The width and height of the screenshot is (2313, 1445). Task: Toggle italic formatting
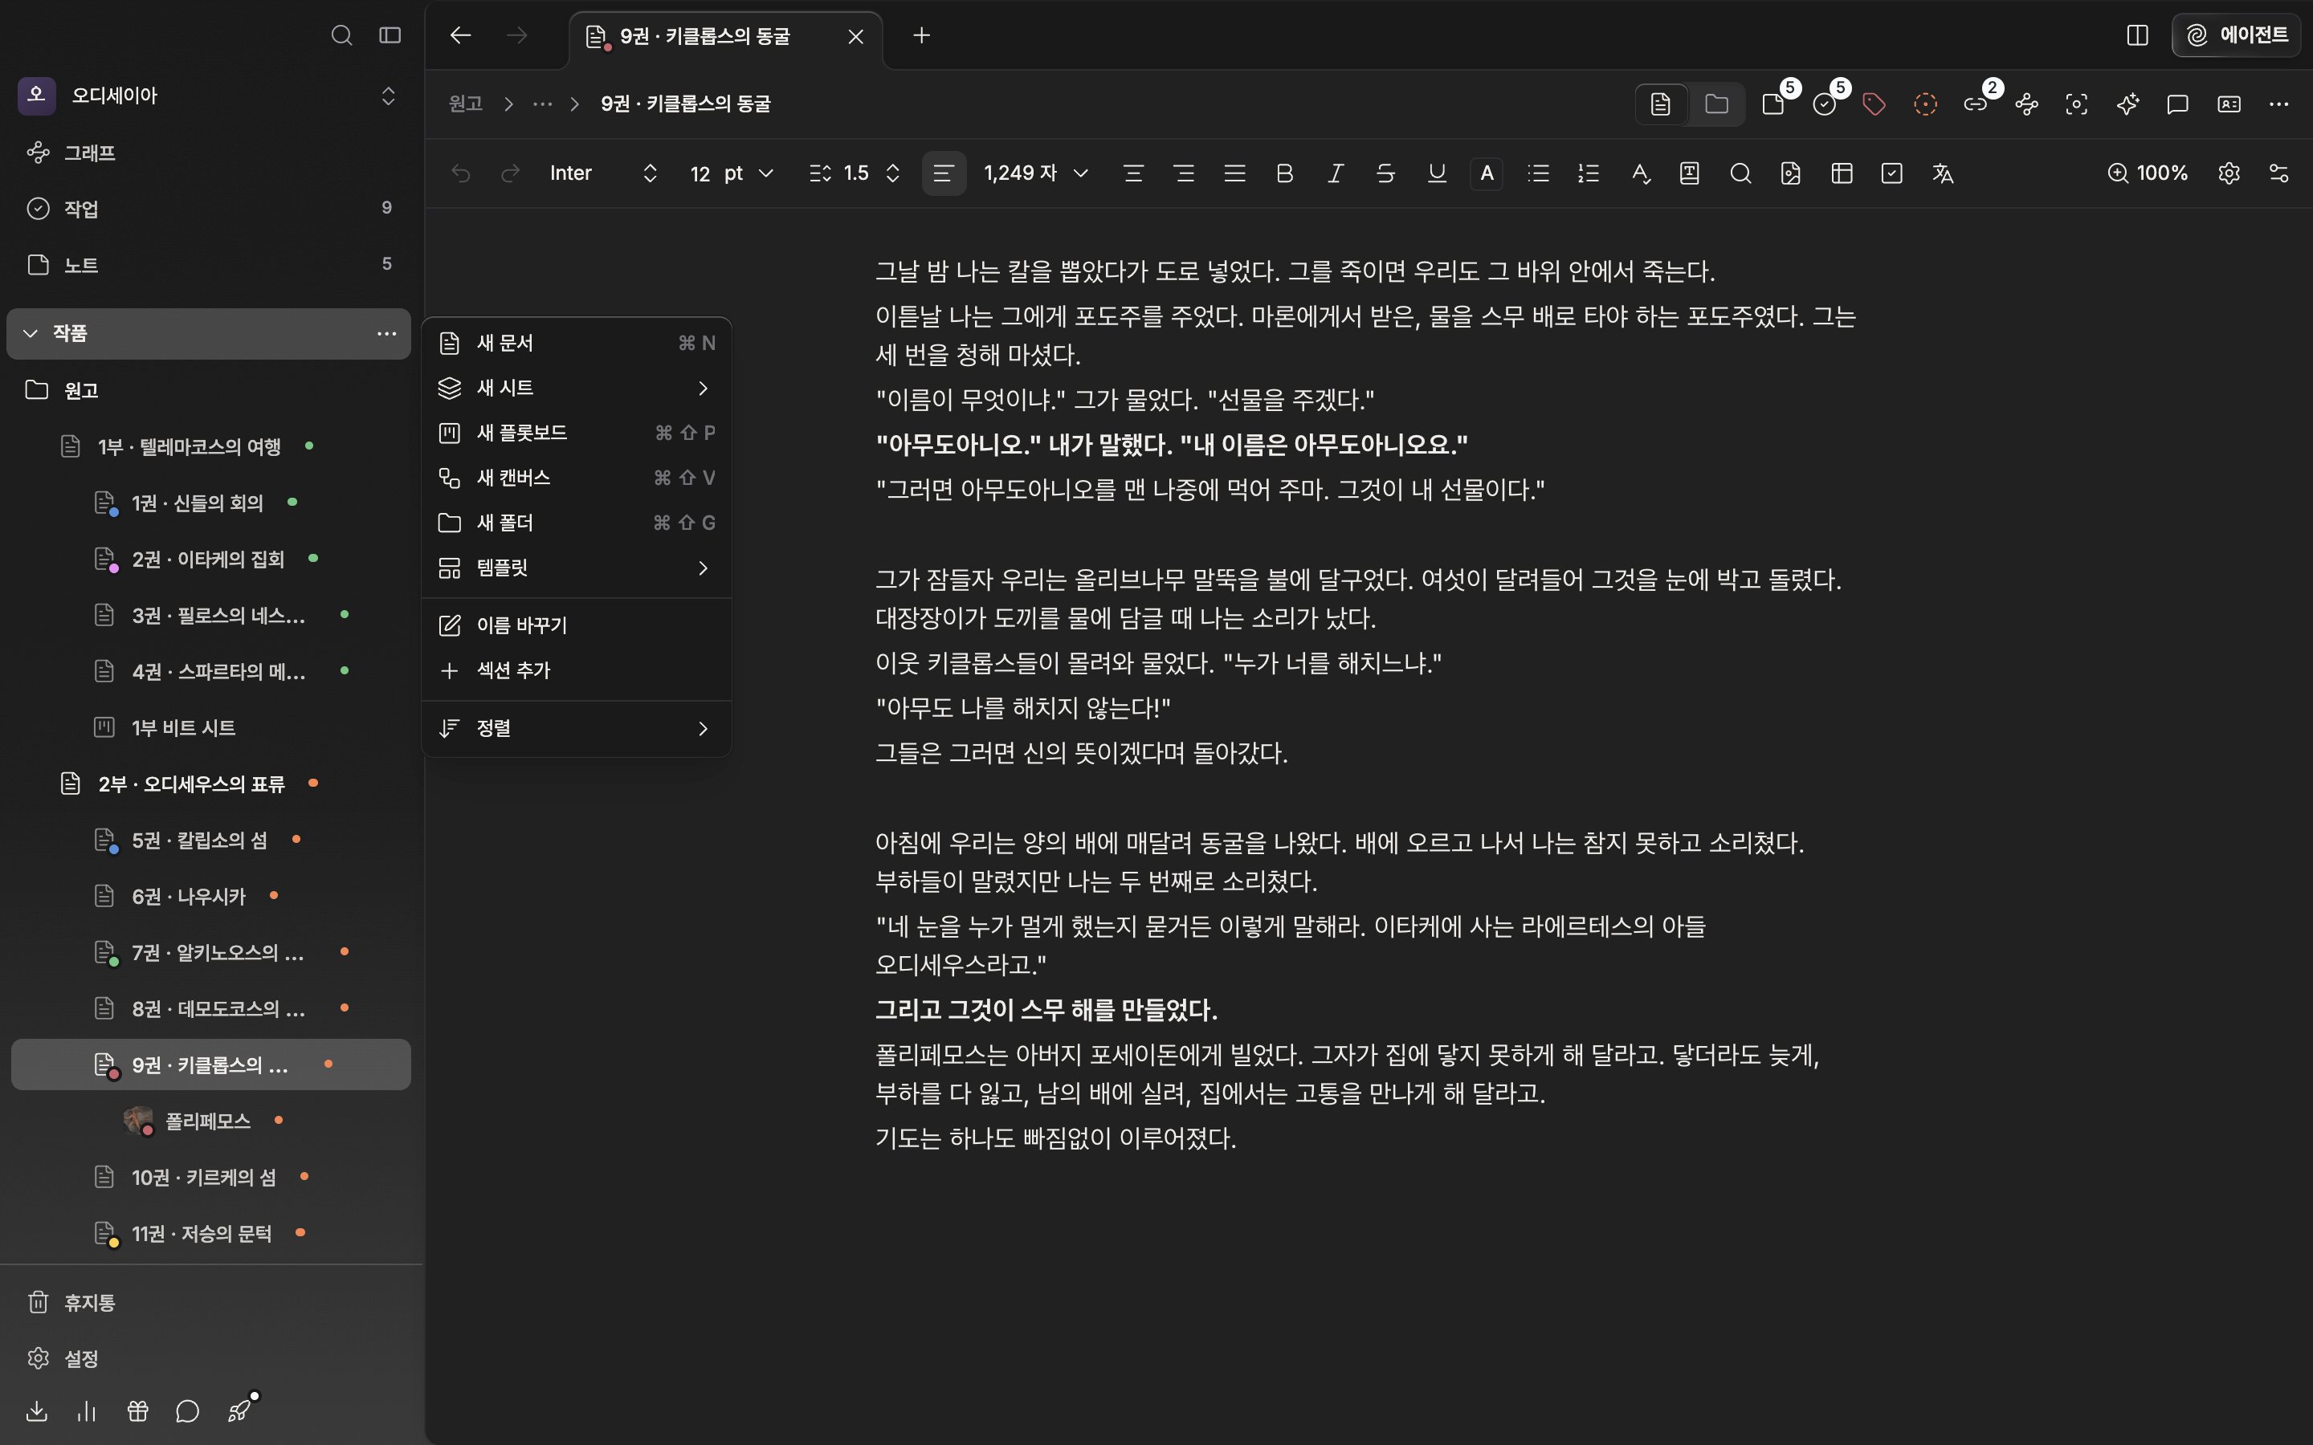tap(1336, 173)
